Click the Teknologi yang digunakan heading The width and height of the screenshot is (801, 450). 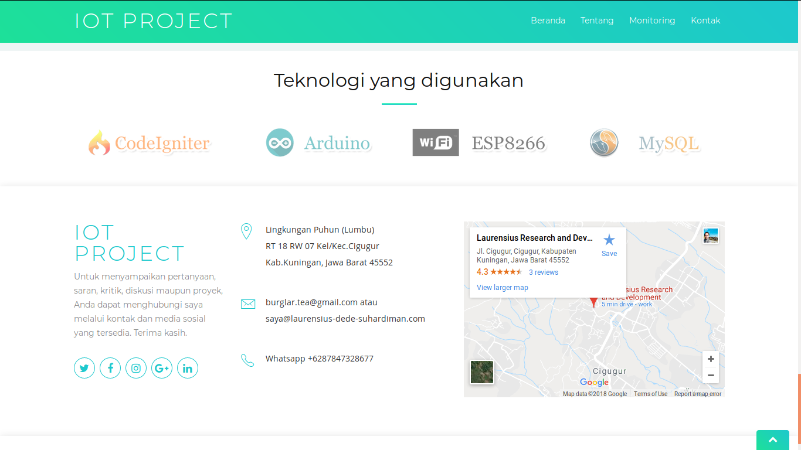pyautogui.click(x=399, y=80)
